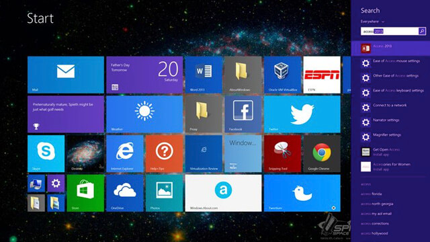
Task: Open the Weather tile
Action: click(x=144, y=114)
